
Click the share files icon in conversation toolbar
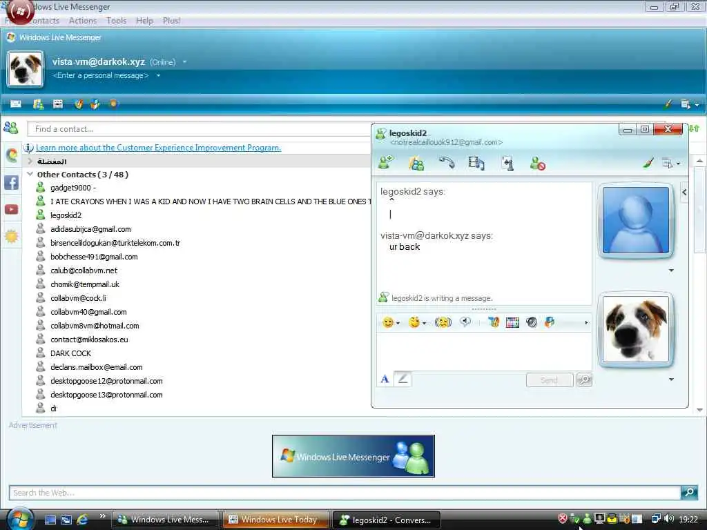pyautogui.click(x=416, y=163)
